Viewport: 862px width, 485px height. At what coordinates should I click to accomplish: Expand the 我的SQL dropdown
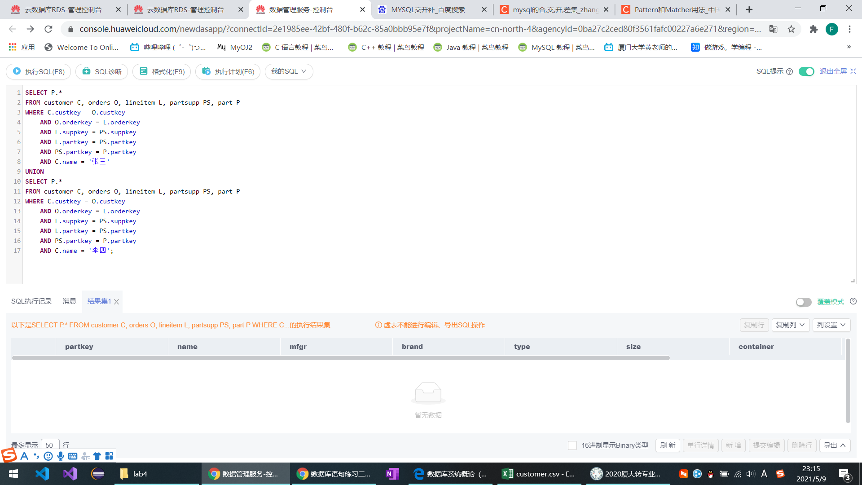(x=289, y=71)
